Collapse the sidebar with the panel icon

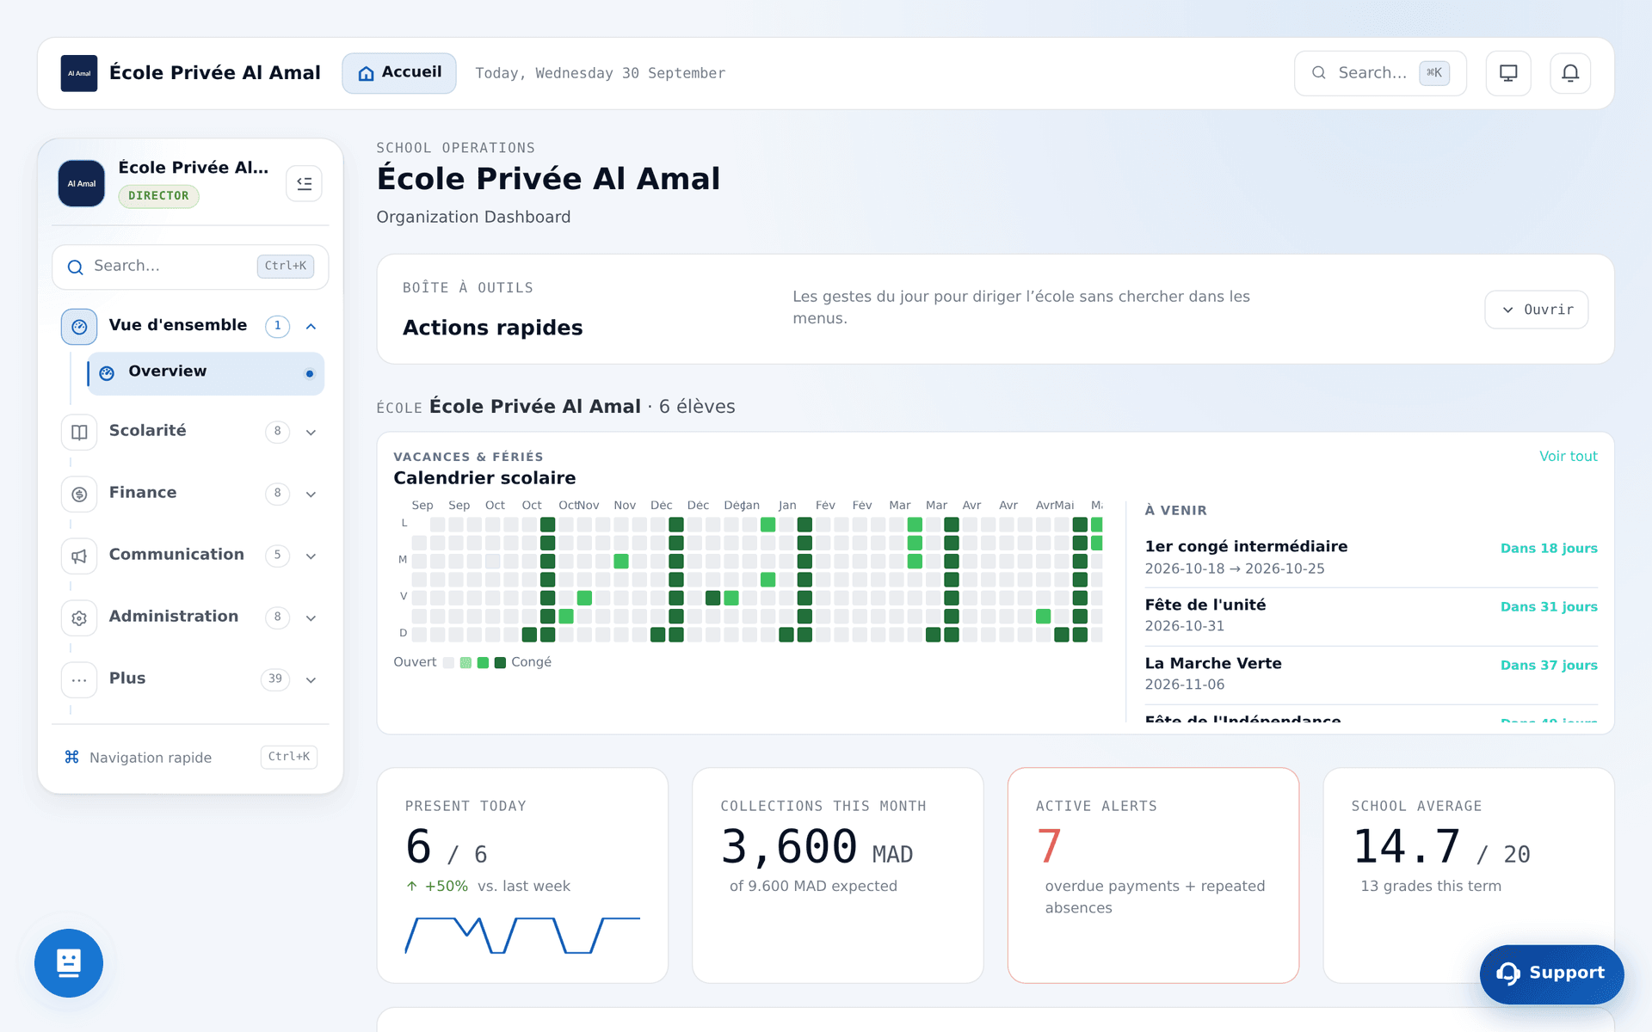(x=304, y=183)
